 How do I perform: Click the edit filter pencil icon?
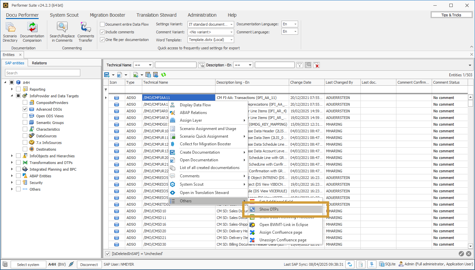click(x=461, y=254)
